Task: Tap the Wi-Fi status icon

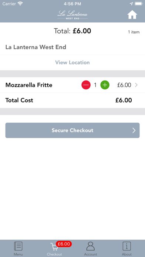Action: [20, 4]
